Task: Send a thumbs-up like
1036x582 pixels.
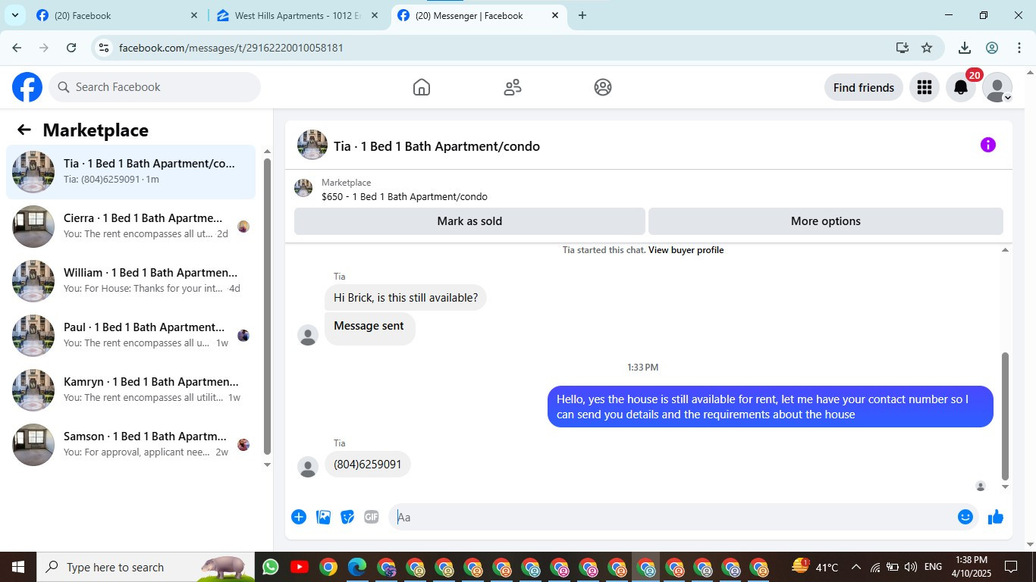Action: click(996, 517)
